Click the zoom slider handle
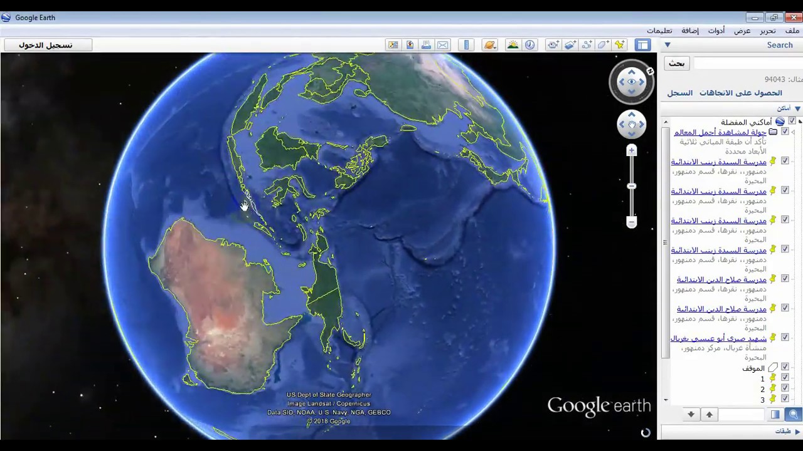Viewport: 803px width, 451px height. (x=632, y=186)
